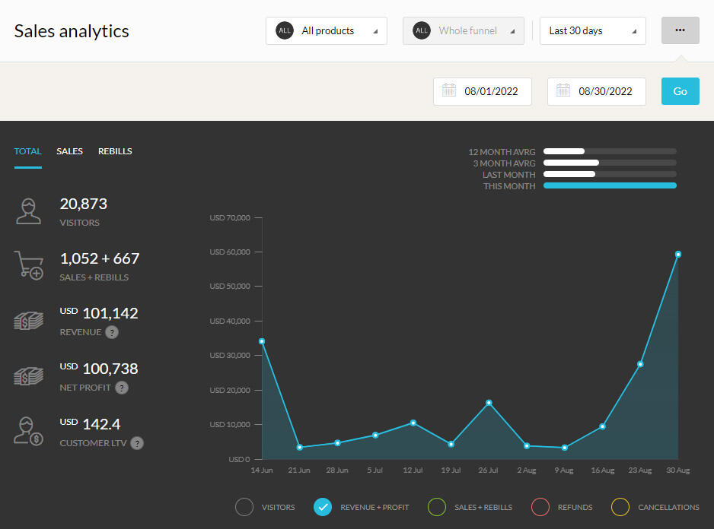This screenshot has height=529, width=714.
Task: Switch to the Rebills tab
Action: (115, 151)
